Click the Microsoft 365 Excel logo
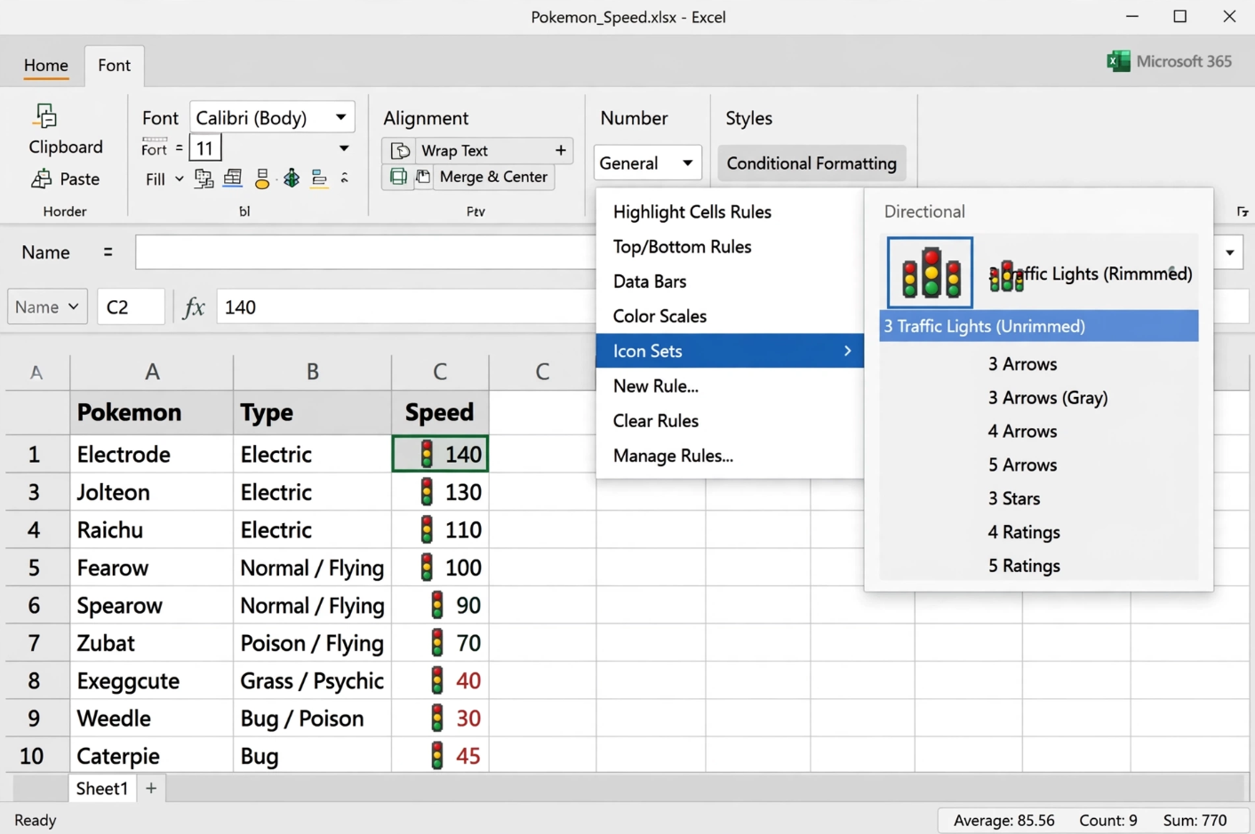Viewport: 1255px width, 834px height. point(1118,61)
